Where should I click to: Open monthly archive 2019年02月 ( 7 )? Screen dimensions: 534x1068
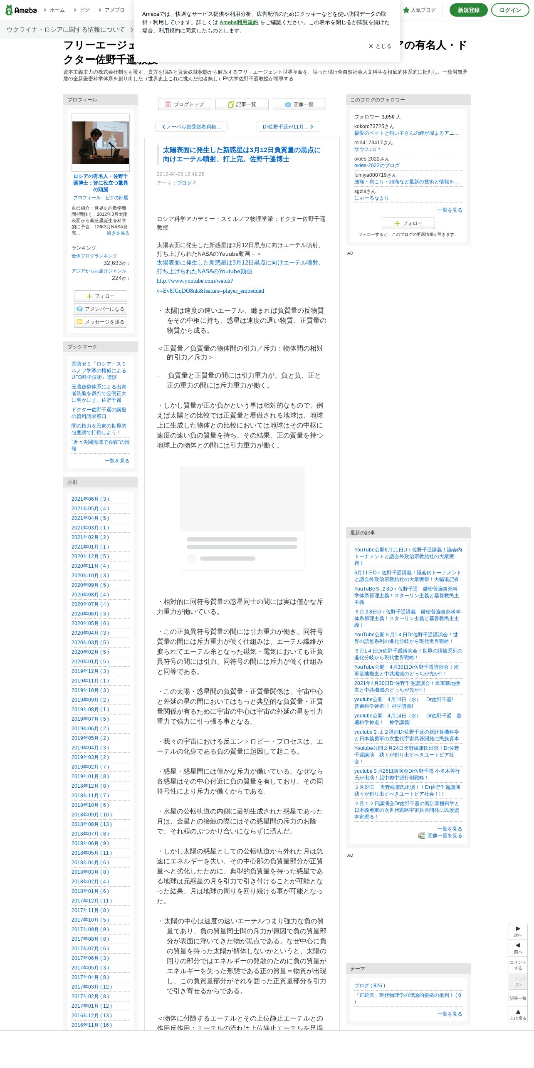click(x=90, y=767)
